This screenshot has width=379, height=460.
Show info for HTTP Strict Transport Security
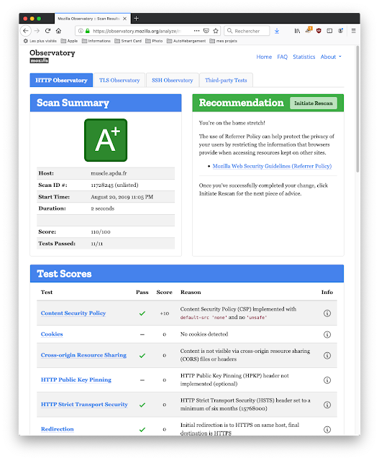[x=327, y=405]
